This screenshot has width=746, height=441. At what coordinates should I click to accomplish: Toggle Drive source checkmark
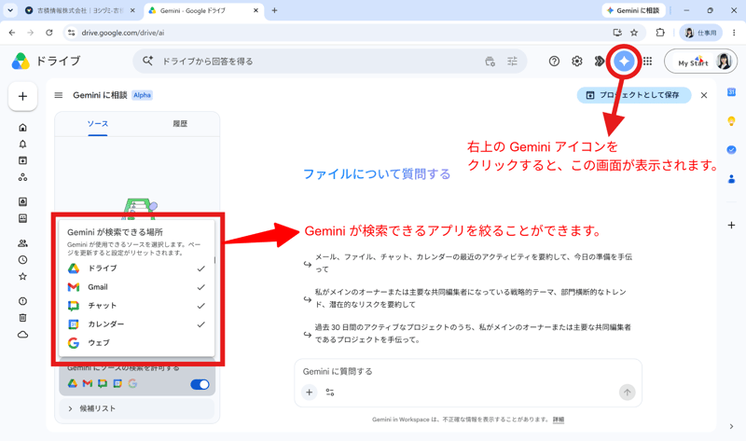click(200, 269)
